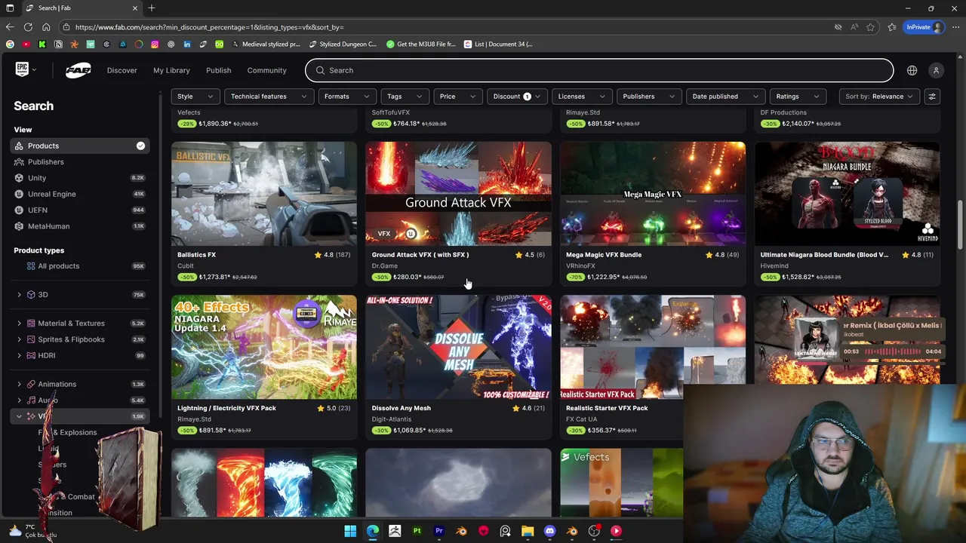Open Ground Attack VFX product title
The image size is (966, 543).
(420, 255)
